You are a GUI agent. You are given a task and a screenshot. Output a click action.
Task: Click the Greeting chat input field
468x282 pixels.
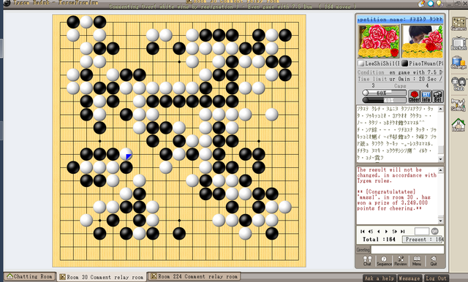(407, 250)
